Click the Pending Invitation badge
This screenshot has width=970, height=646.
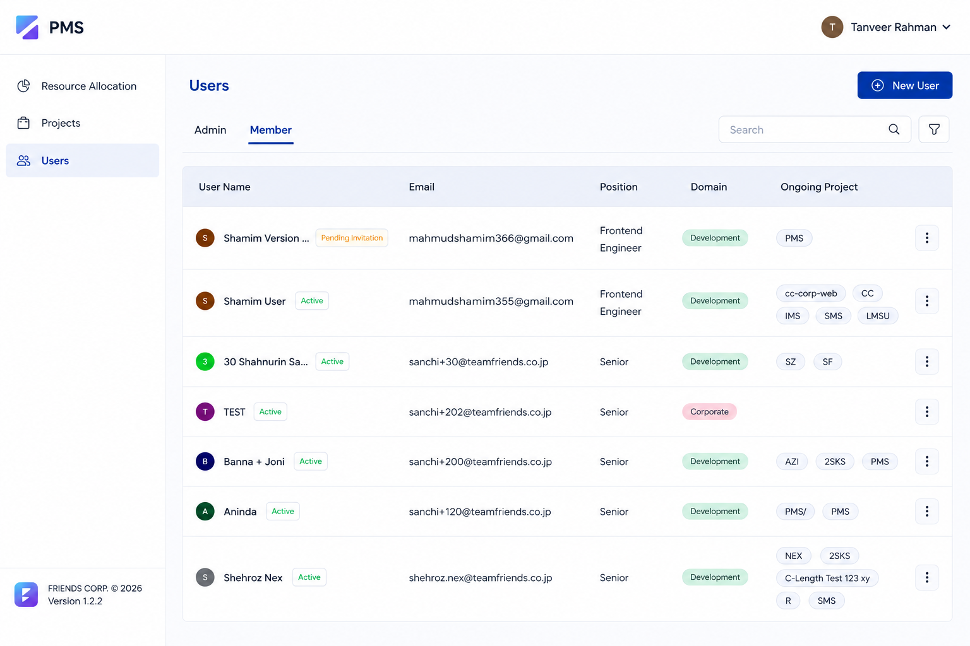pyautogui.click(x=352, y=238)
